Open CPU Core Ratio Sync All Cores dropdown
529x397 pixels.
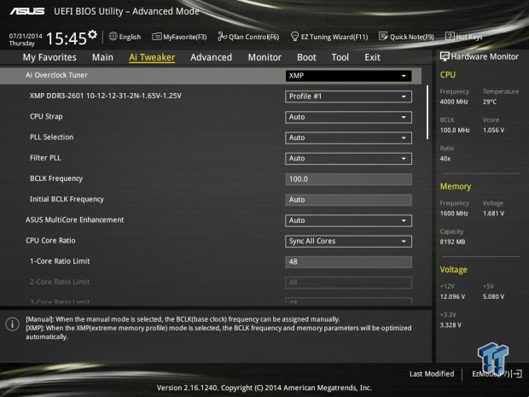pyautogui.click(x=348, y=241)
